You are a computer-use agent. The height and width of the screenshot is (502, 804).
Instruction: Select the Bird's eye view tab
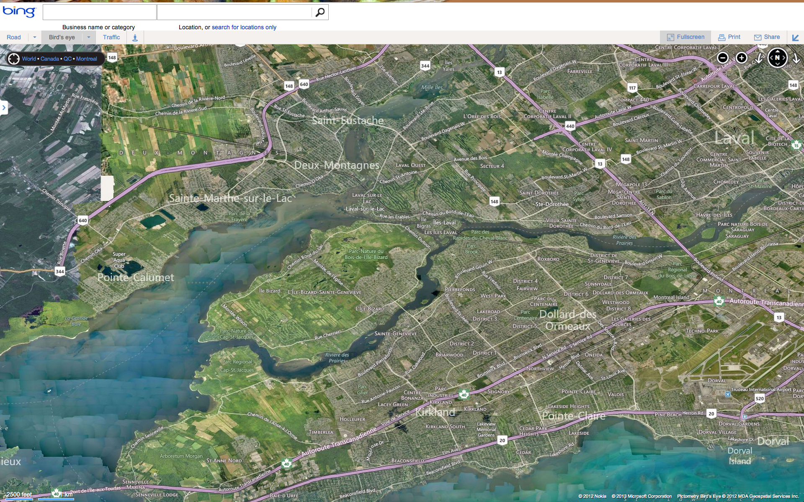point(62,37)
